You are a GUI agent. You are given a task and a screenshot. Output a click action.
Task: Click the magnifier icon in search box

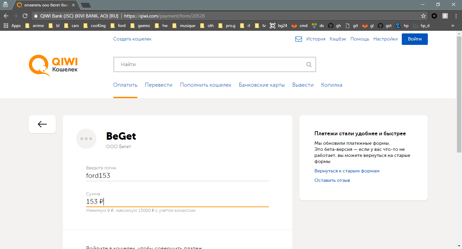pyautogui.click(x=309, y=64)
